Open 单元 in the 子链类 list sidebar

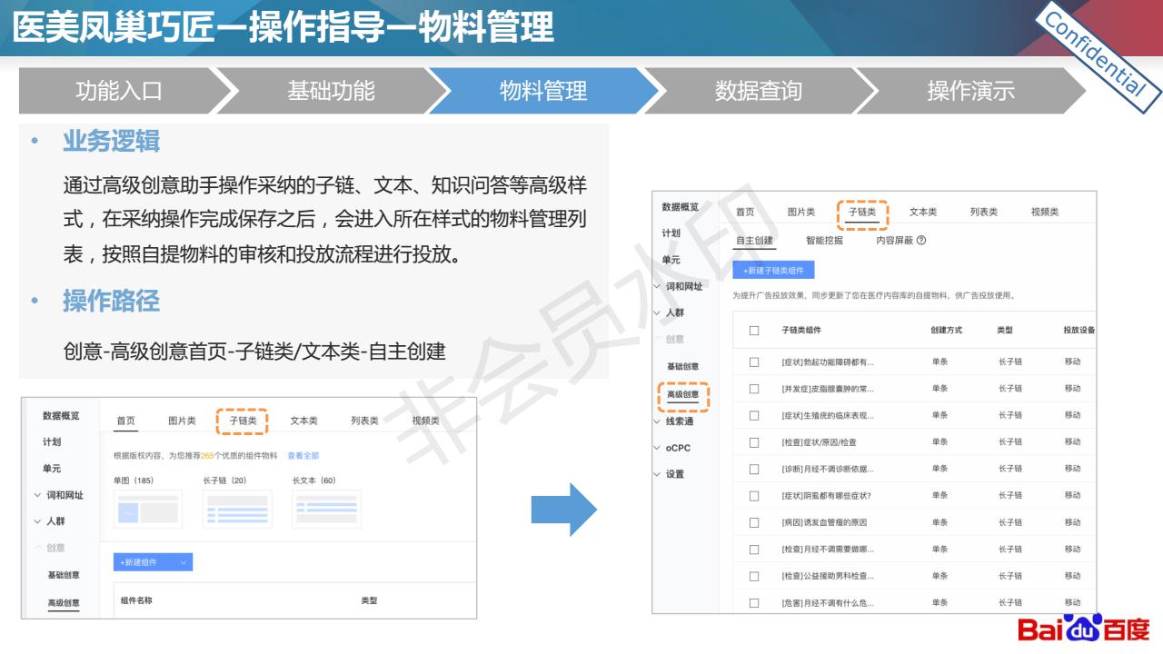671,260
